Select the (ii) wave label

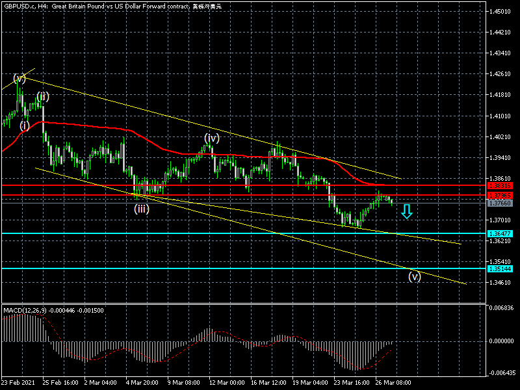click(x=43, y=96)
